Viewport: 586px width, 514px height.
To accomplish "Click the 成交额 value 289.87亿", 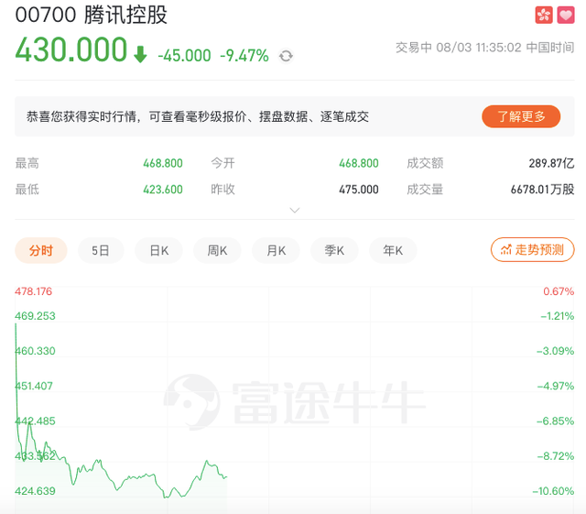I will click(551, 163).
